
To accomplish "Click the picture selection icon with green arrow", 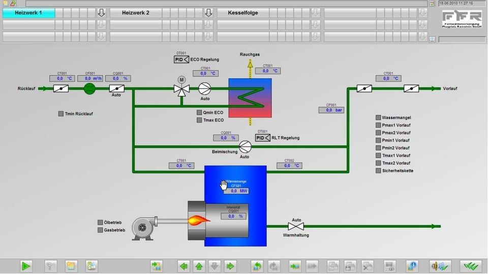I will click(156, 266).
